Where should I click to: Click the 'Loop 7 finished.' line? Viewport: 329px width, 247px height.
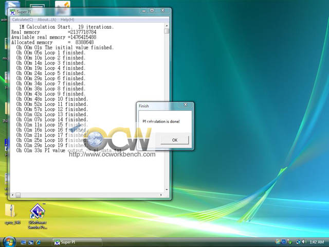tap(51, 83)
